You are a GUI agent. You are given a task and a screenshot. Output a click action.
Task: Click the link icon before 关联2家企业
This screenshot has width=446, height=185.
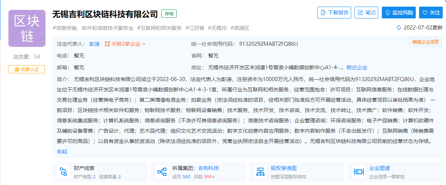pyautogui.click(x=107, y=44)
